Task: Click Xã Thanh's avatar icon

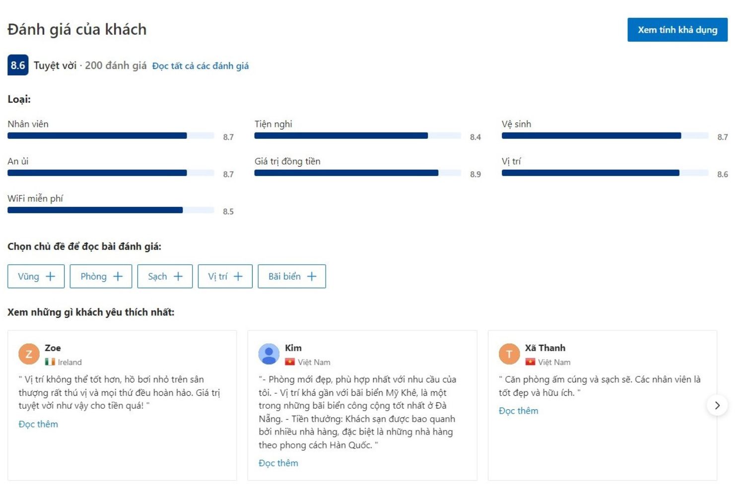Action: pos(509,354)
